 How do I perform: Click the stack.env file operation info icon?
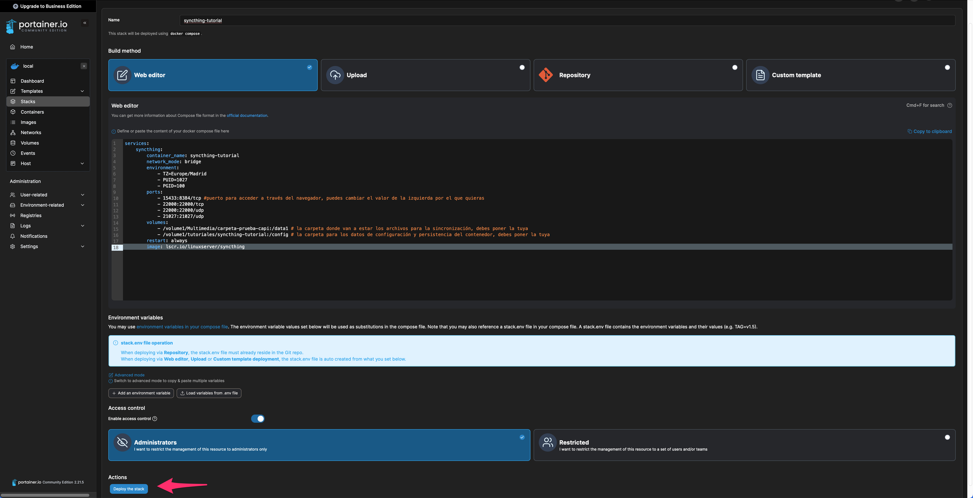(x=115, y=343)
